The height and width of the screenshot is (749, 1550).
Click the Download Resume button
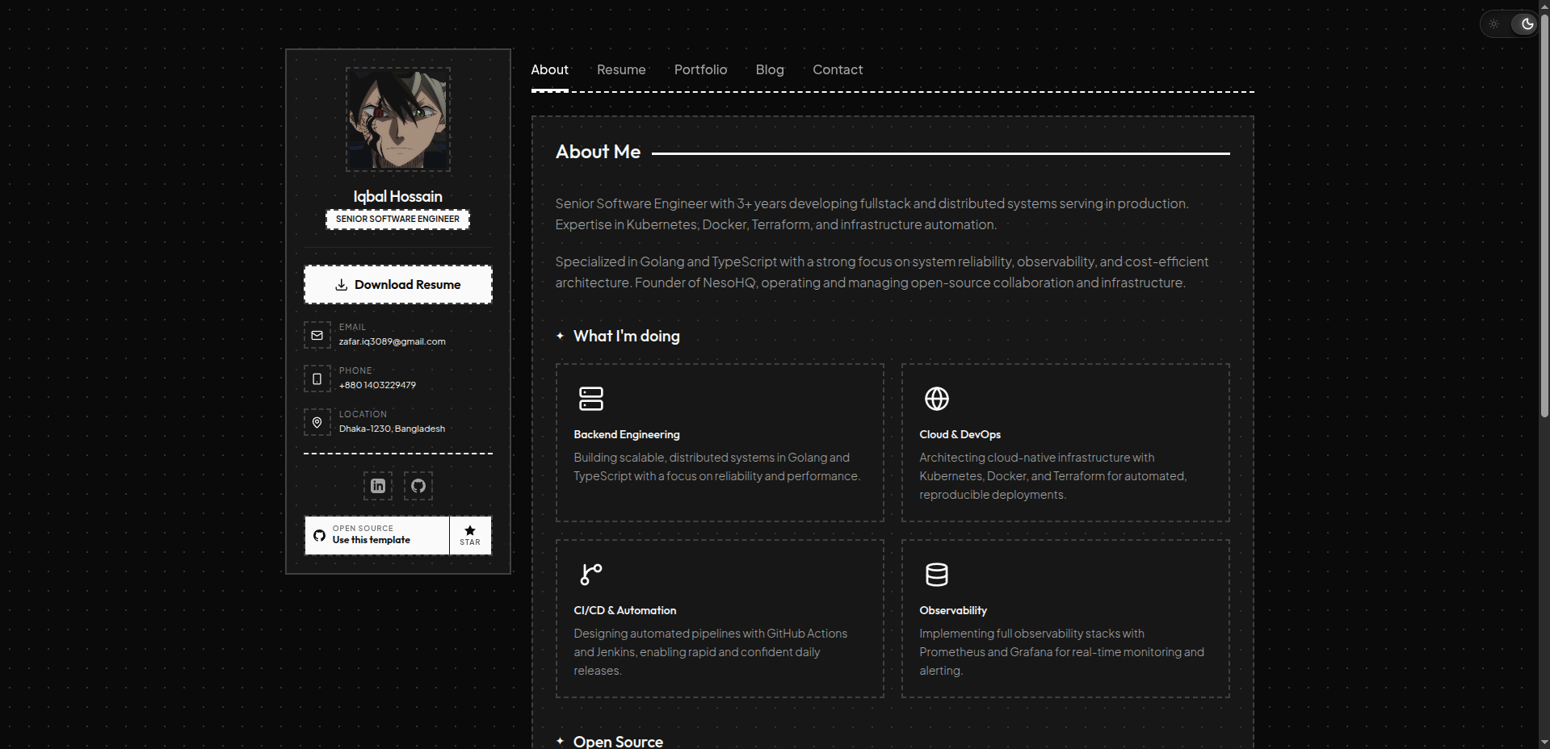398,285
